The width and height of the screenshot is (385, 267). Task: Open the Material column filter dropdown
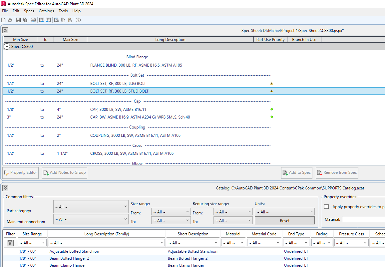(233, 243)
